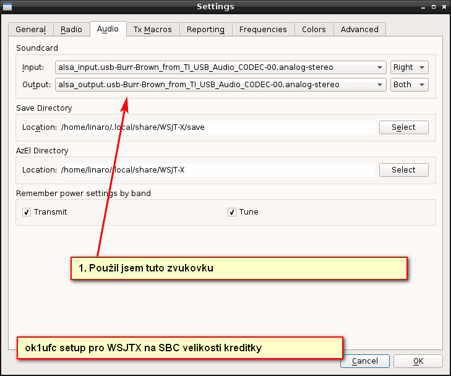Image resolution: width=451 pixels, height=376 pixels.
Task: Select the Tx Macros tab
Action: (153, 29)
